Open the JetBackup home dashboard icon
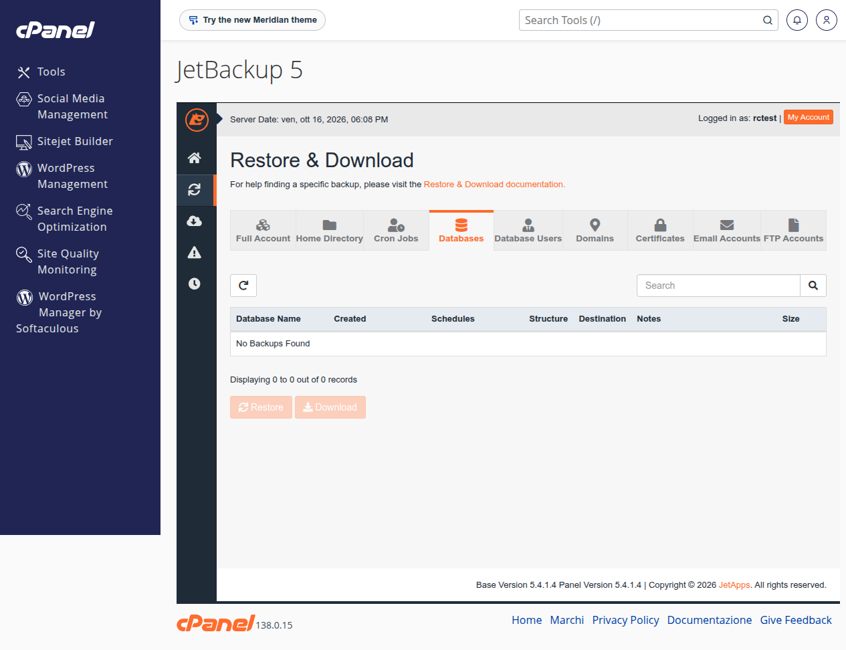The width and height of the screenshot is (846, 650). (195, 158)
